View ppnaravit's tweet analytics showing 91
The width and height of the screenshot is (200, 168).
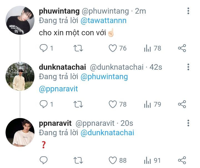click(152, 160)
